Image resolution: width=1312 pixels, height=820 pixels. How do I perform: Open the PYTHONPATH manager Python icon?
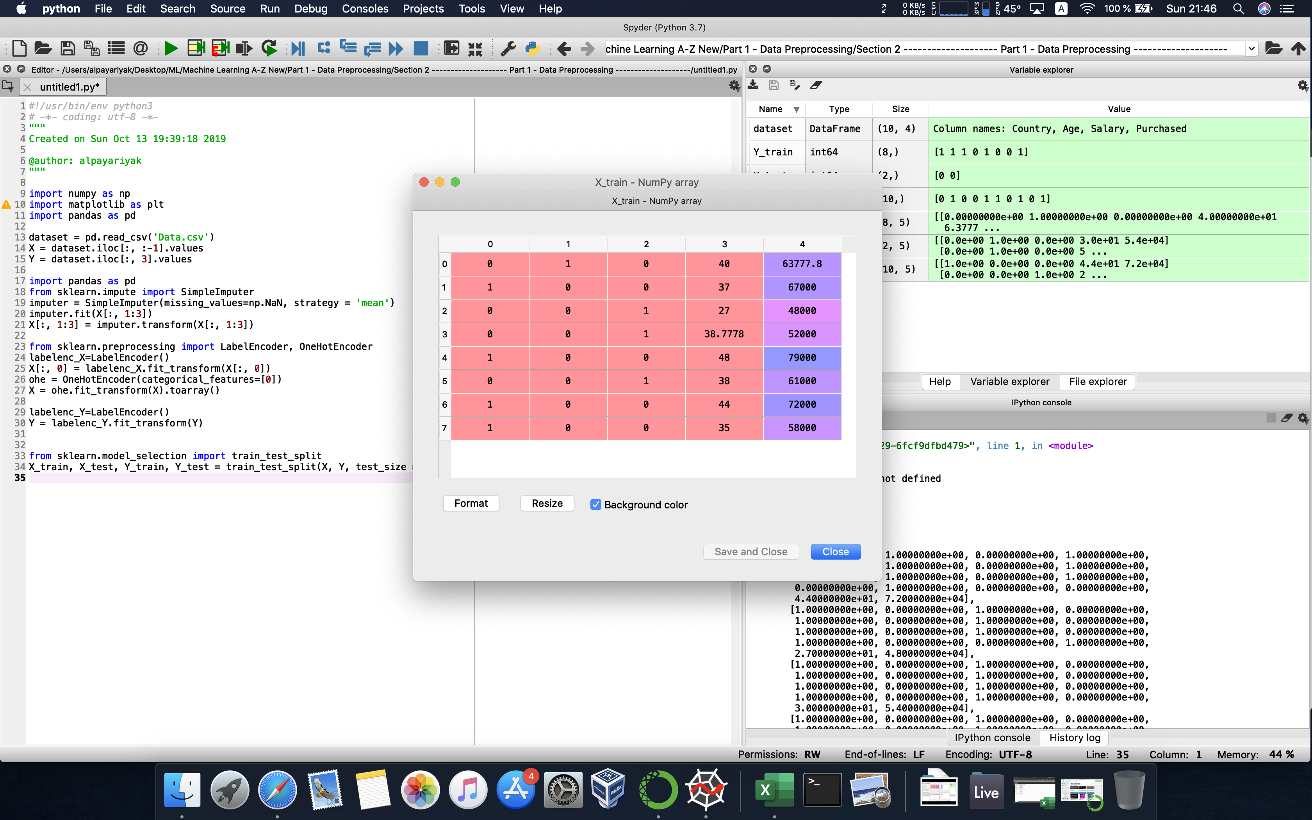(x=532, y=49)
